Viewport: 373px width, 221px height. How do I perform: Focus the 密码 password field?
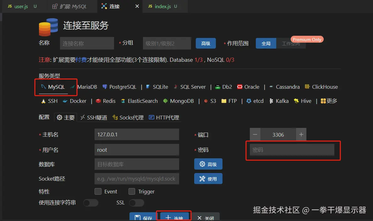click(292, 150)
